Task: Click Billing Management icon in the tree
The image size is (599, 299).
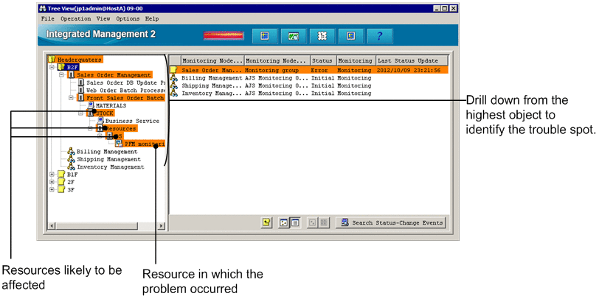Action: (71, 152)
